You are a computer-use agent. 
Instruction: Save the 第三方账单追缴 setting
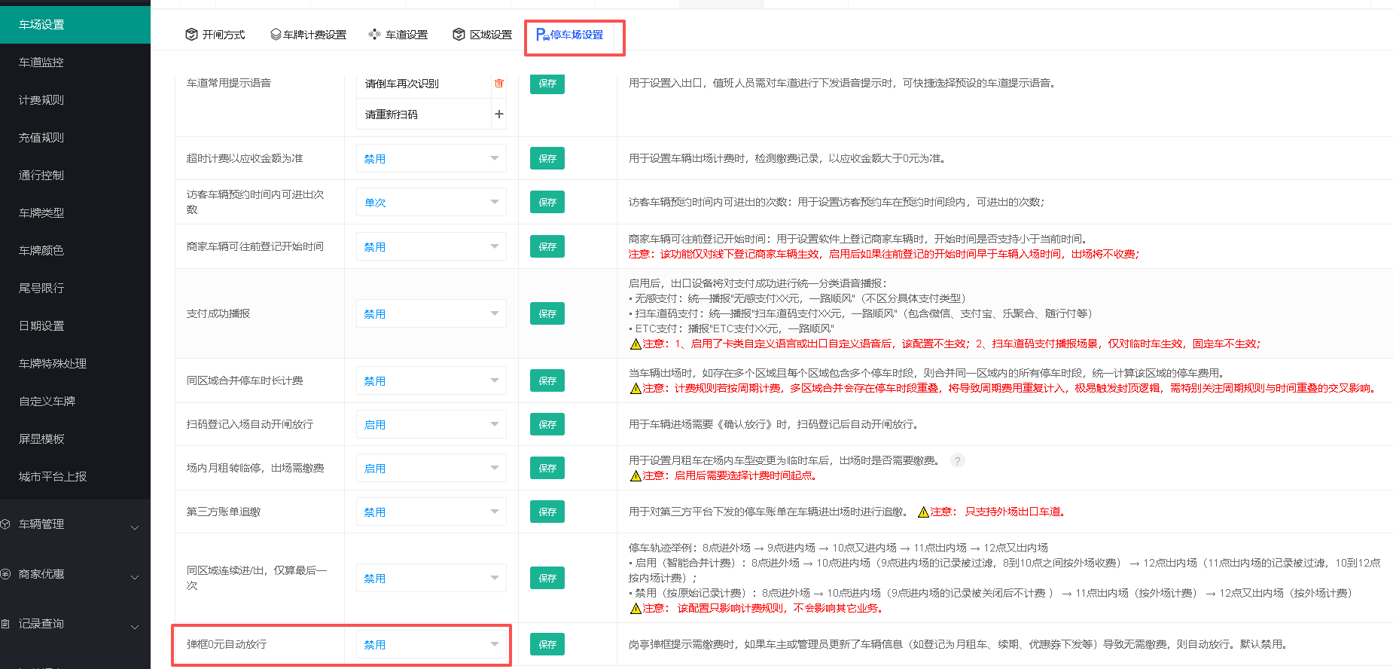pyautogui.click(x=547, y=512)
